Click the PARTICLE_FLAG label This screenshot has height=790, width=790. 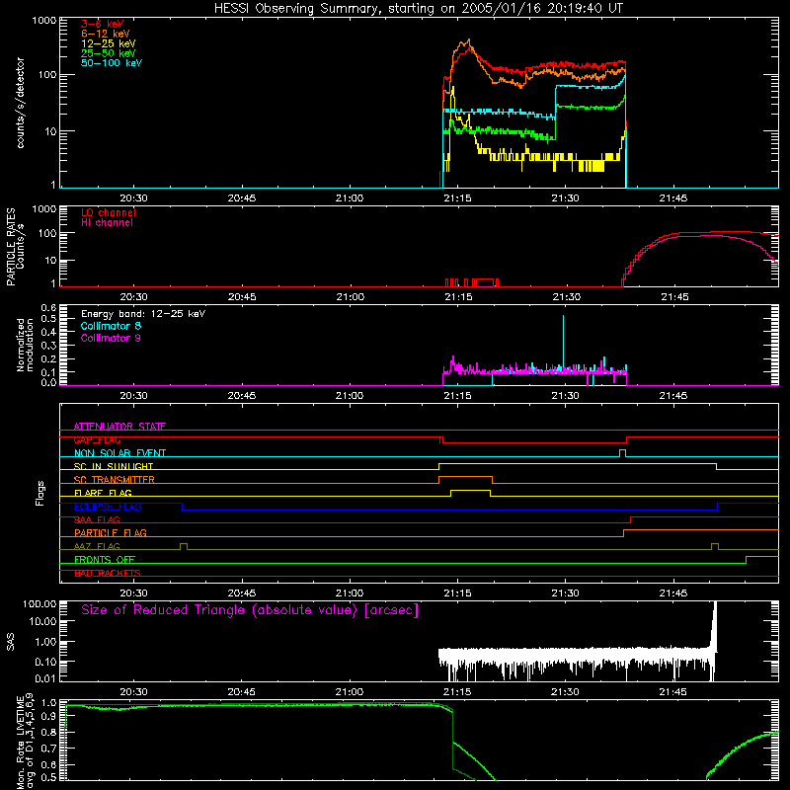pyautogui.click(x=111, y=533)
